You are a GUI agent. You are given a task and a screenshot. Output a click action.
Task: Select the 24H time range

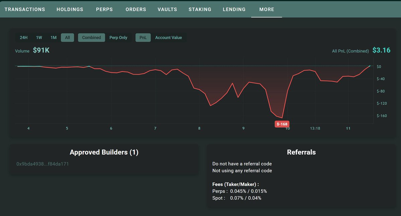23,37
